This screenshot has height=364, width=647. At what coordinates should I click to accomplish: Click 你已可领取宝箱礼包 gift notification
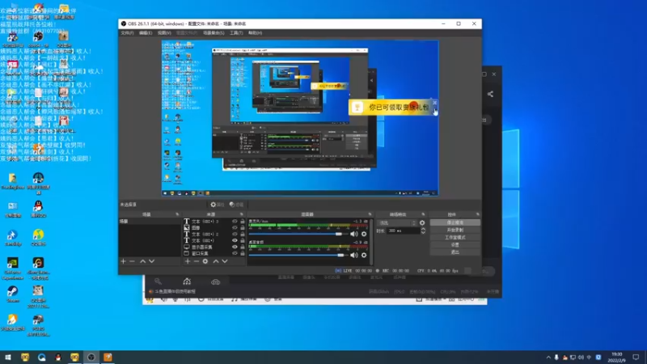click(x=392, y=108)
